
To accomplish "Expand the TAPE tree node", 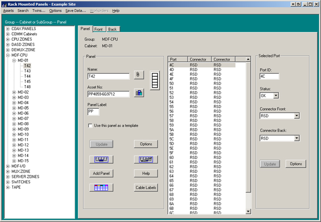I will [x=8, y=187].
